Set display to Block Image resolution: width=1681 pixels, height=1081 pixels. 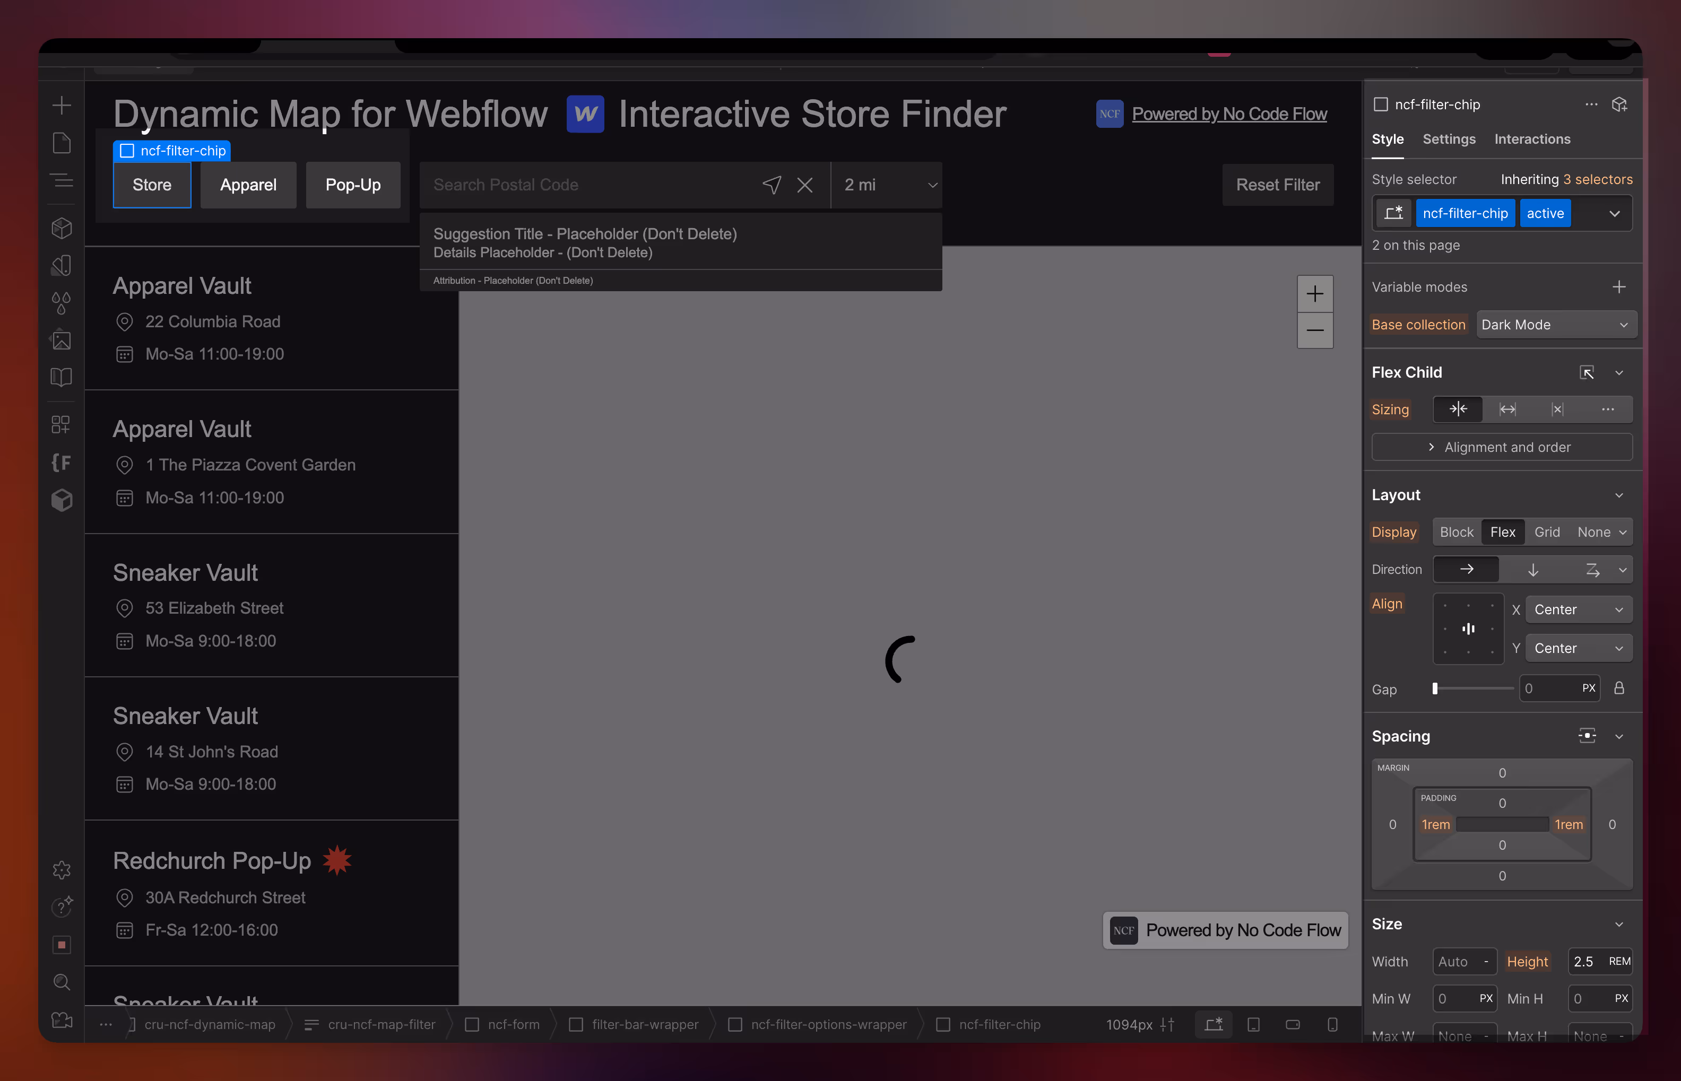1457,532
